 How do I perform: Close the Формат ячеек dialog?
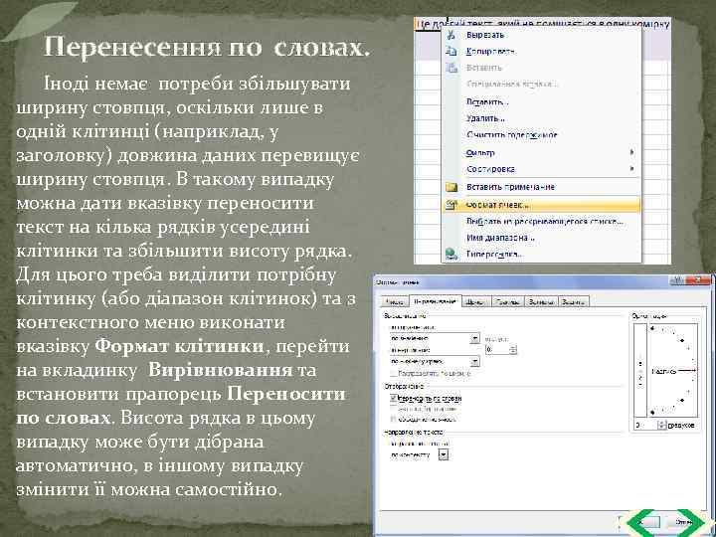[697, 280]
